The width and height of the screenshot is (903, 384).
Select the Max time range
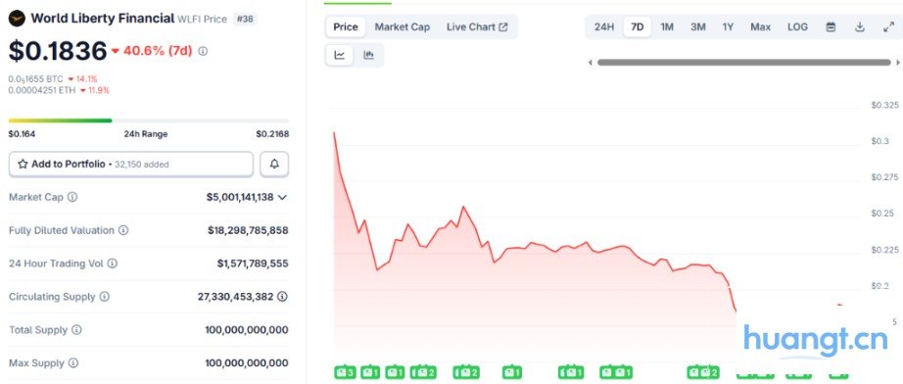point(760,27)
